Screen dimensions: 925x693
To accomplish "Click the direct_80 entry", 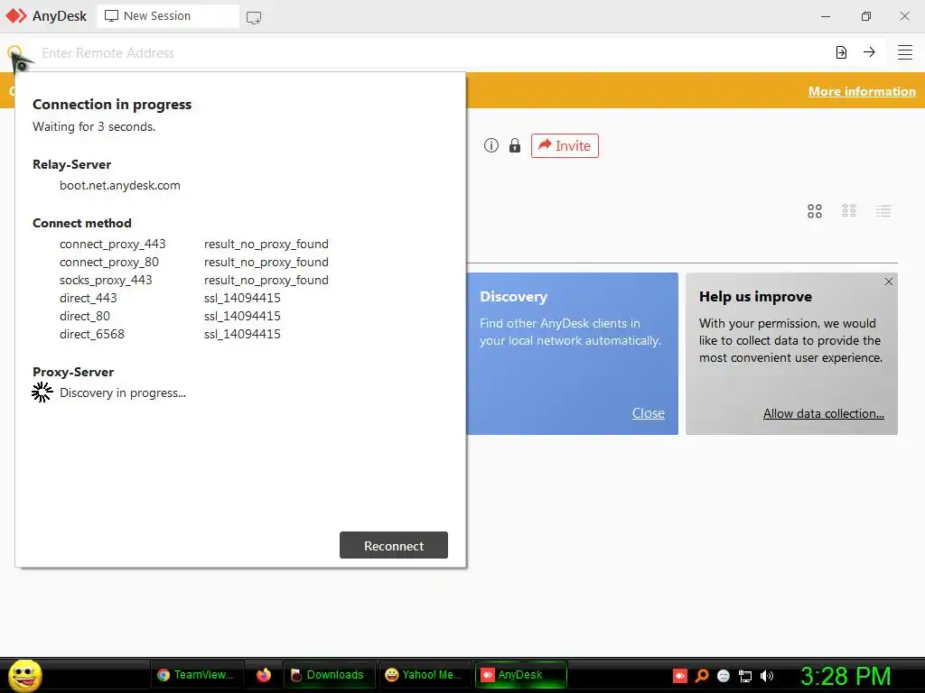I will tap(85, 317).
